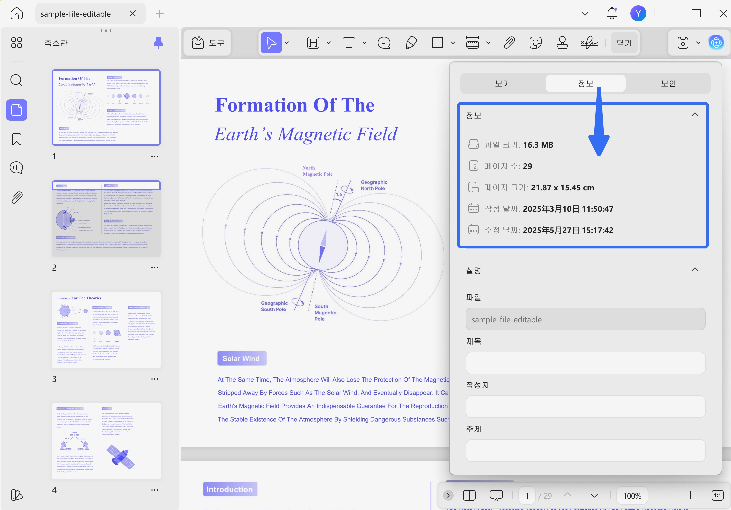
Task: Collapse the 설명 section
Action: pos(695,269)
